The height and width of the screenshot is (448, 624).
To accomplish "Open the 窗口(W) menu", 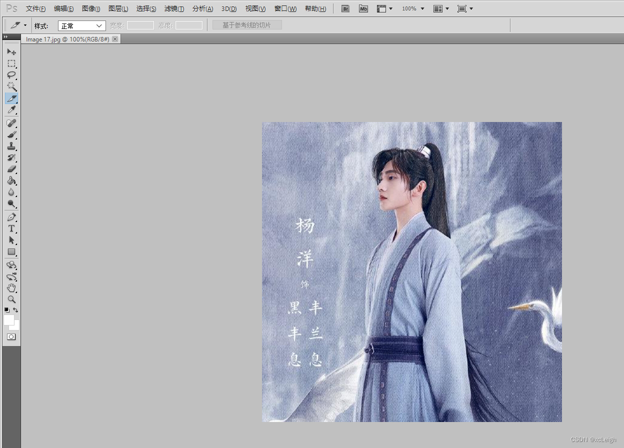I will pos(285,8).
